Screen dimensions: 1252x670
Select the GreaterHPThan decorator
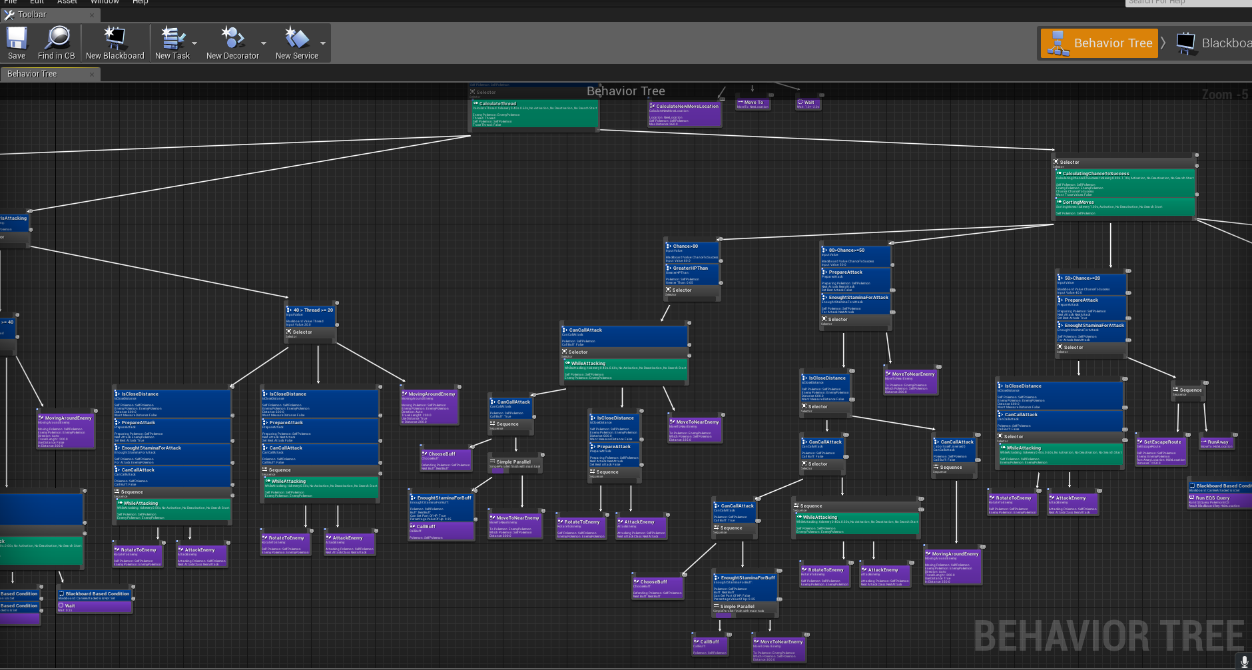point(693,274)
